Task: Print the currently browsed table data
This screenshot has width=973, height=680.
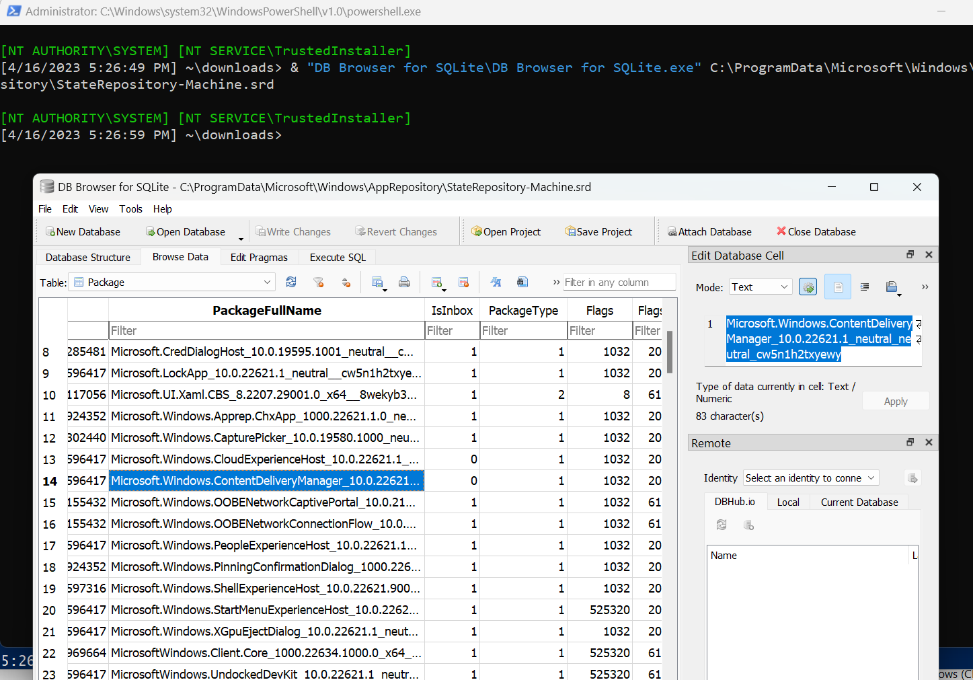Action: click(404, 282)
